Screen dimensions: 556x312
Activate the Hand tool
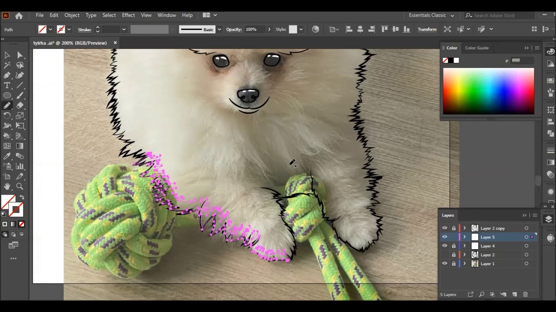pyautogui.click(x=7, y=186)
